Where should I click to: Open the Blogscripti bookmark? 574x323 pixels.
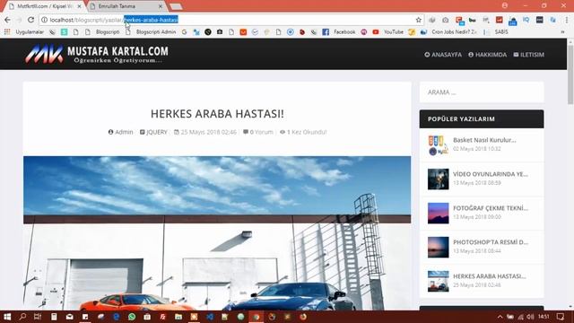(102, 32)
